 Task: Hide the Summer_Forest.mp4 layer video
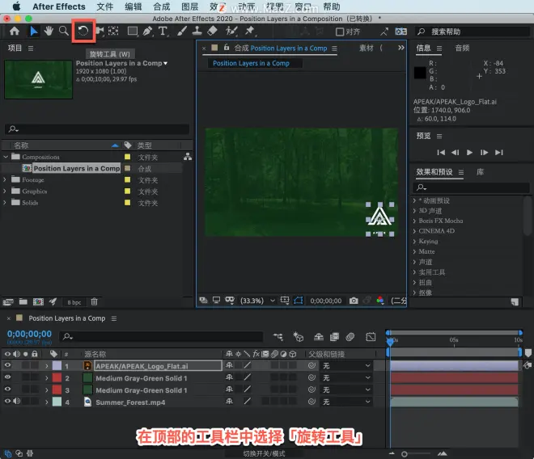7,401
